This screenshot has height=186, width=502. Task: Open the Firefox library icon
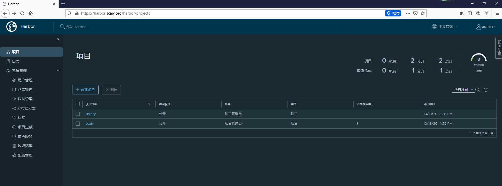pos(461,13)
